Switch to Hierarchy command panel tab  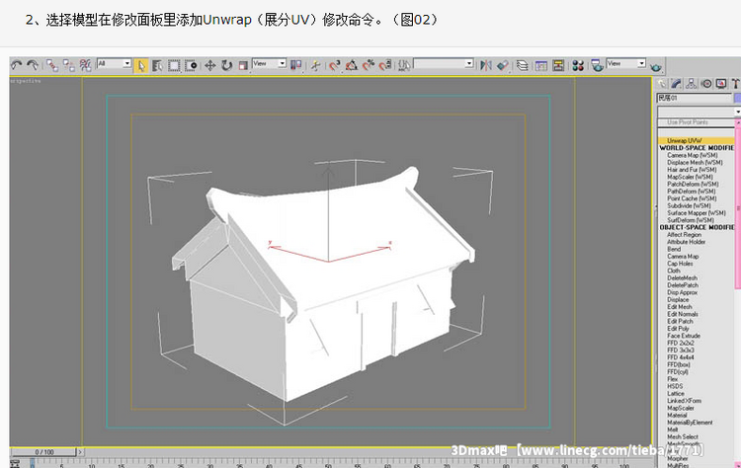(x=692, y=84)
